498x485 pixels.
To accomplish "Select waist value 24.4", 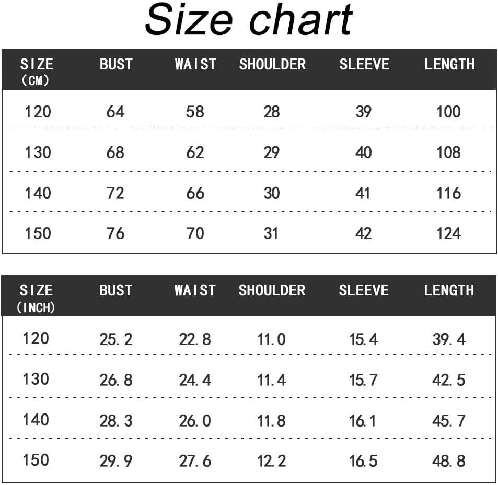I will pos(195,380).
